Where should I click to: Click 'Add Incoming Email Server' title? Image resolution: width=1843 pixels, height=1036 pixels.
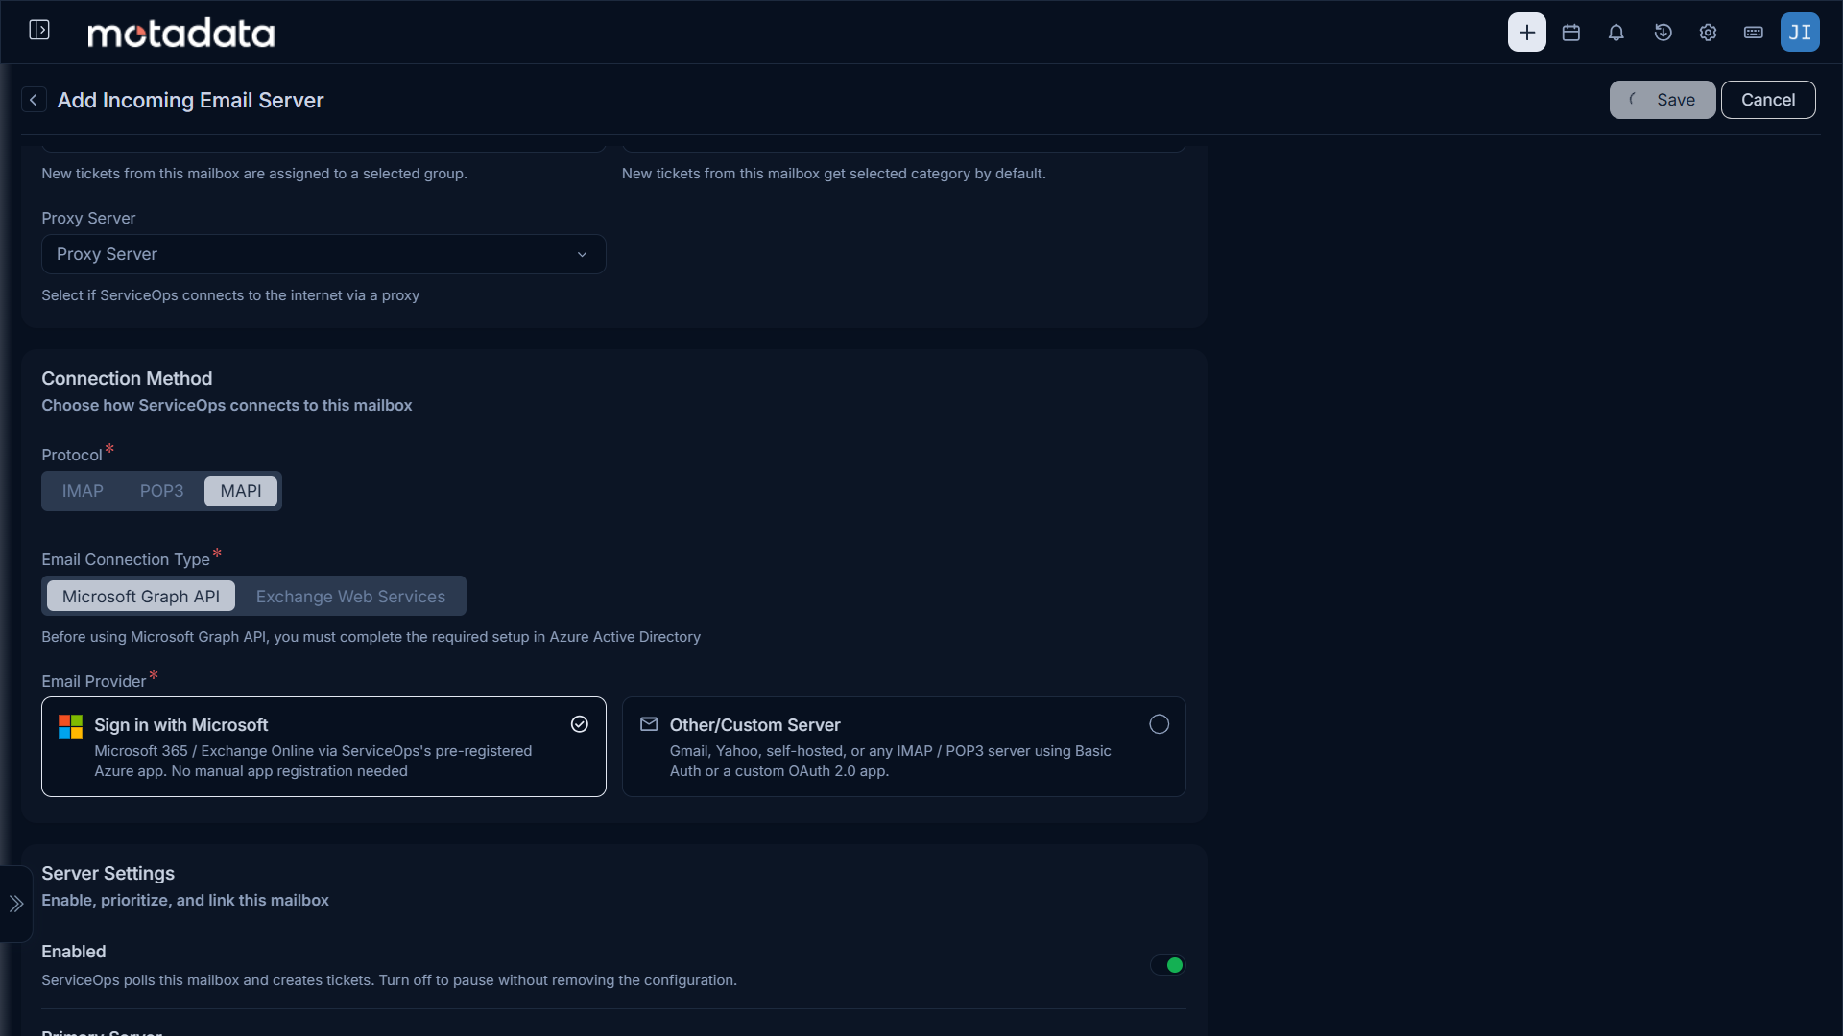coord(190,100)
